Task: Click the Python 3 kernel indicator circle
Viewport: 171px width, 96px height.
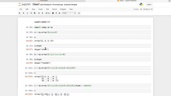Action: click(152, 9)
